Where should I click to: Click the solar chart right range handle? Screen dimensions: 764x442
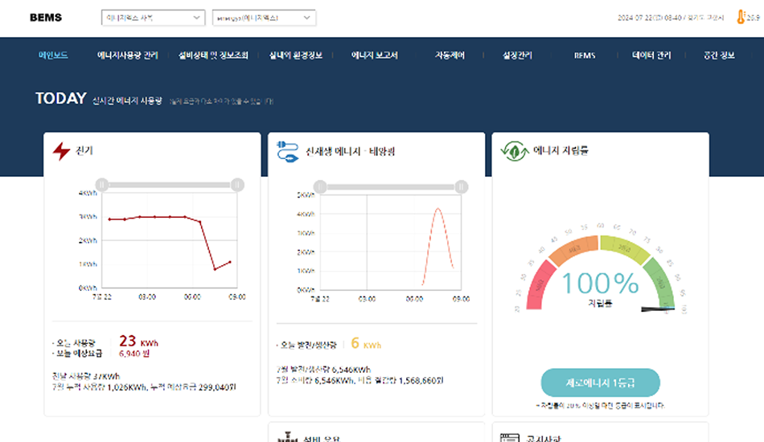tap(461, 187)
